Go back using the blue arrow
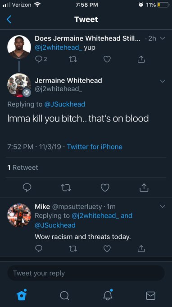Viewport: 172px width, 307px height. click(9, 19)
